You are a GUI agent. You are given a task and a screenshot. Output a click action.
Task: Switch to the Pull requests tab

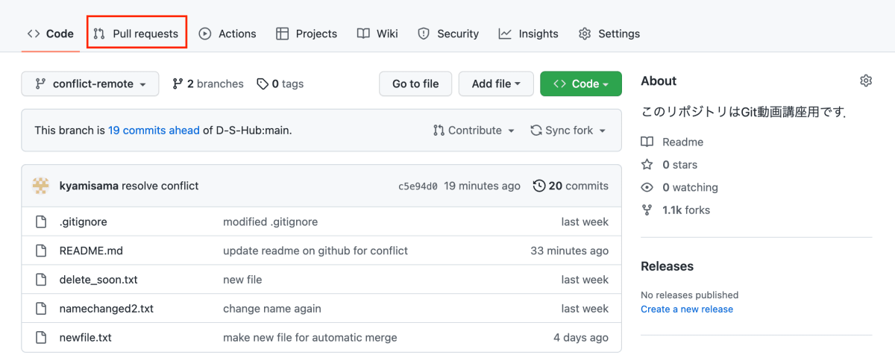coord(136,34)
